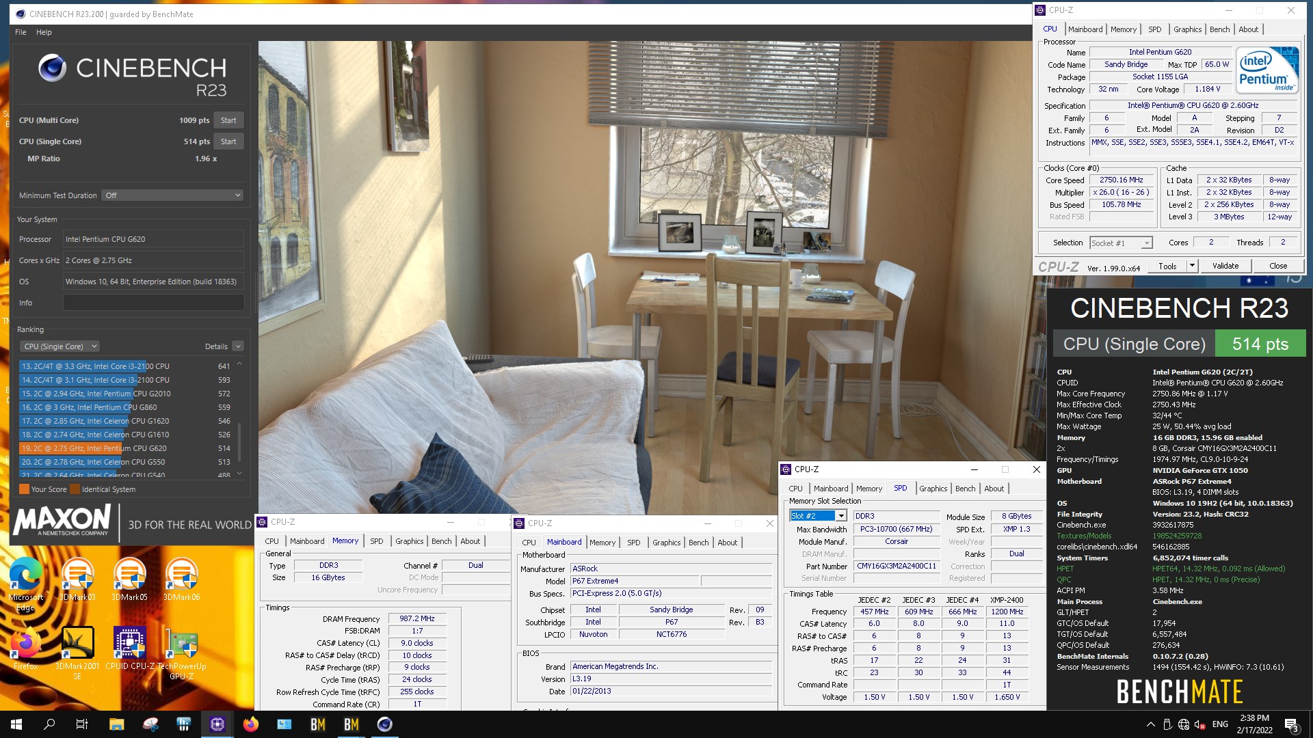Click the ranking list scroll-up arrow
The height and width of the screenshot is (738, 1313).
coord(239,364)
